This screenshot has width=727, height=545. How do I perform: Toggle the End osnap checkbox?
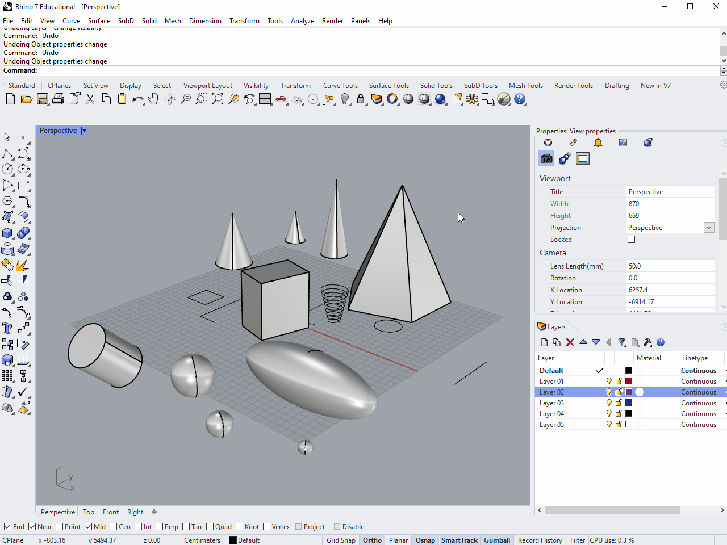8,527
